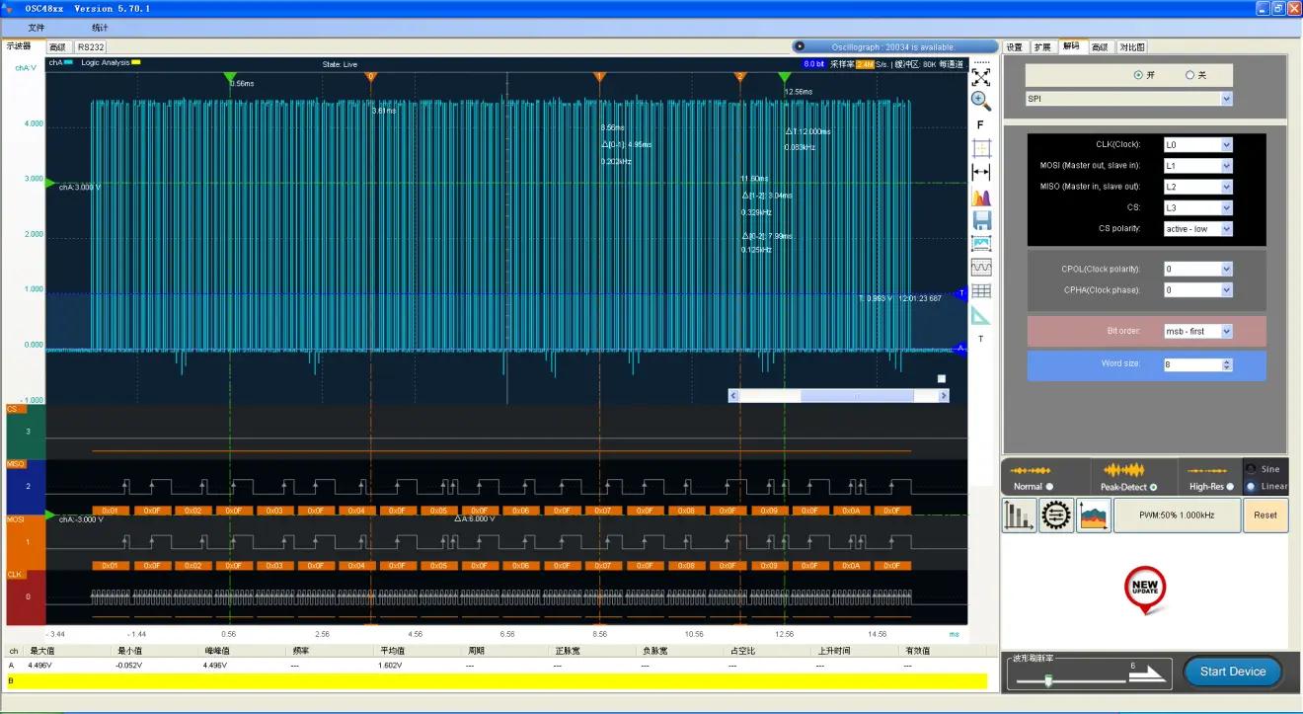Click the CLK channel 0 label
Viewport: 1303px width, 714px height.
click(26, 597)
